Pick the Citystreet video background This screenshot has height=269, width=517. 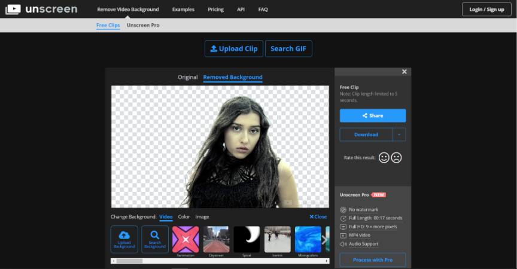tap(216, 239)
